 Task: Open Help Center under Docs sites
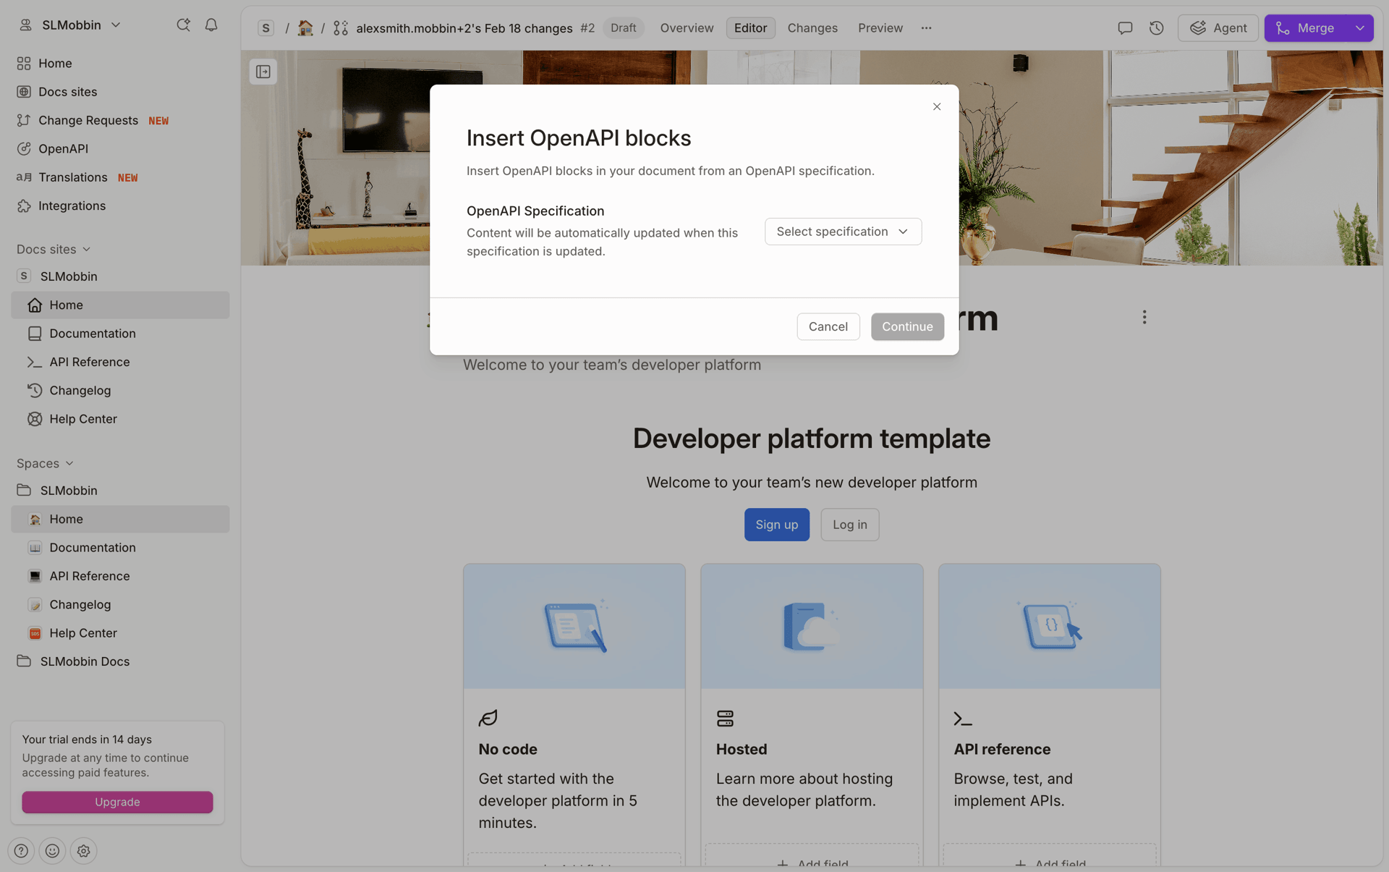pos(120,419)
